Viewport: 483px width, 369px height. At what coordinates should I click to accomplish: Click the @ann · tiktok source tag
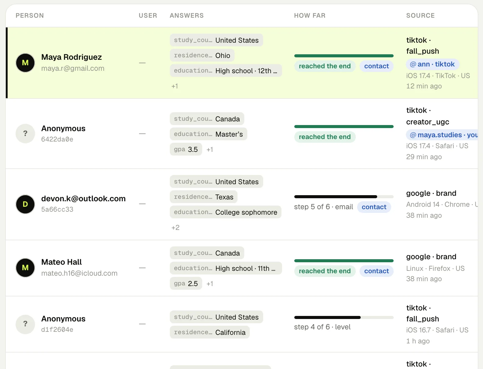click(432, 64)
